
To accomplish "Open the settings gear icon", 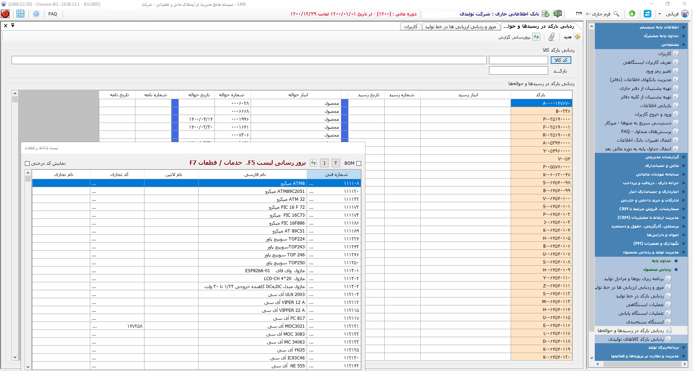I will (x=36, y=14).
